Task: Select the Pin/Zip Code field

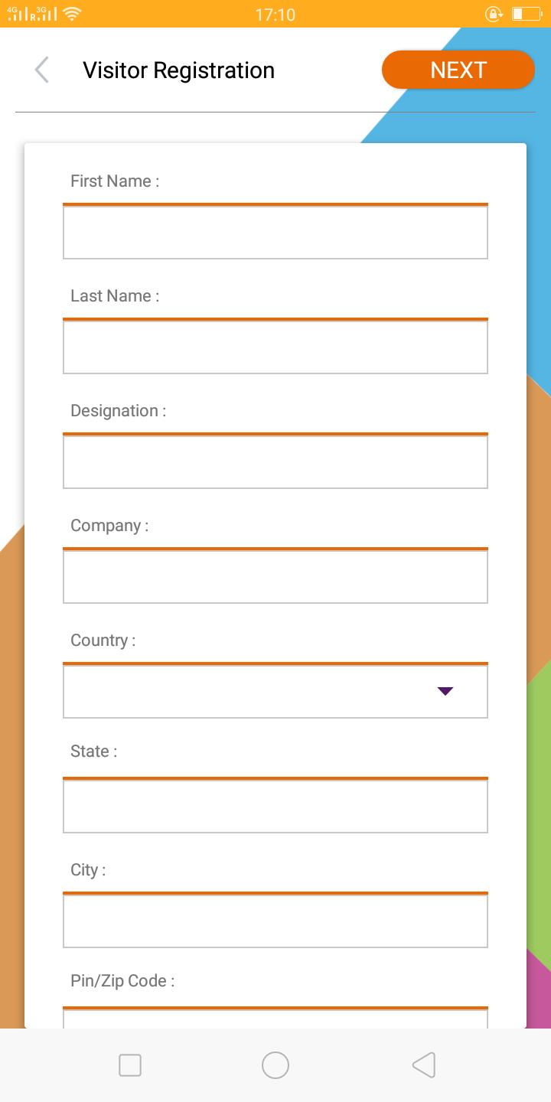Action: click(275, 1018)
